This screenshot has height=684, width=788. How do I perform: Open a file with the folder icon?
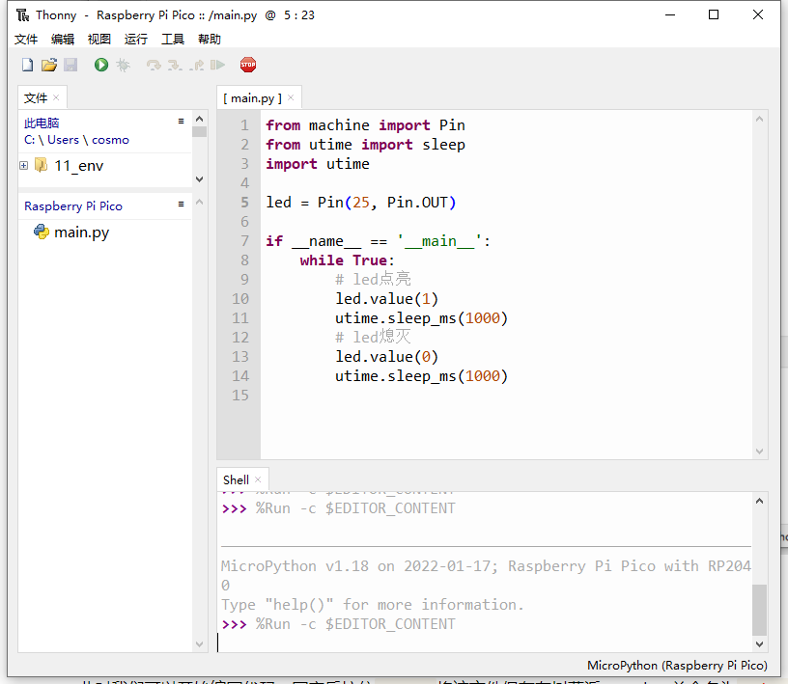(49, 65)
